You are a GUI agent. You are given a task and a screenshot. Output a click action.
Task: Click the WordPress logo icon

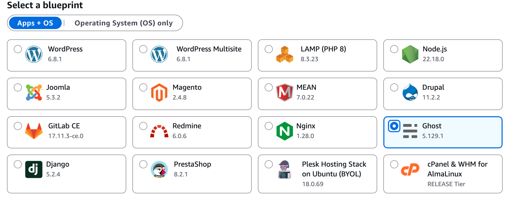click(x=34, y=54)
